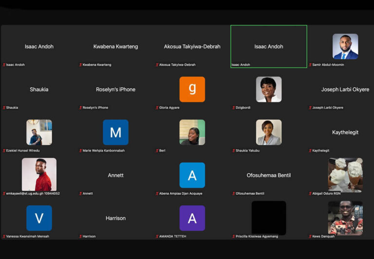Click Vanessa Kwansimah Mensah's blue "V" avatar
The image size is (374, 259).
click(x=39, y=218)
